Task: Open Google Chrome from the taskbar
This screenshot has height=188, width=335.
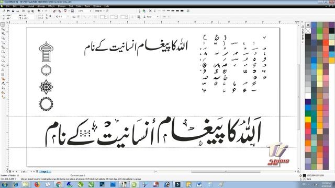Action: tap(59, 184)
